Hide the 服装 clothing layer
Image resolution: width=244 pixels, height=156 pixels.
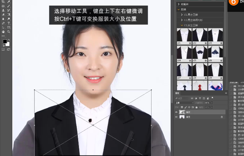click(176, 112)
